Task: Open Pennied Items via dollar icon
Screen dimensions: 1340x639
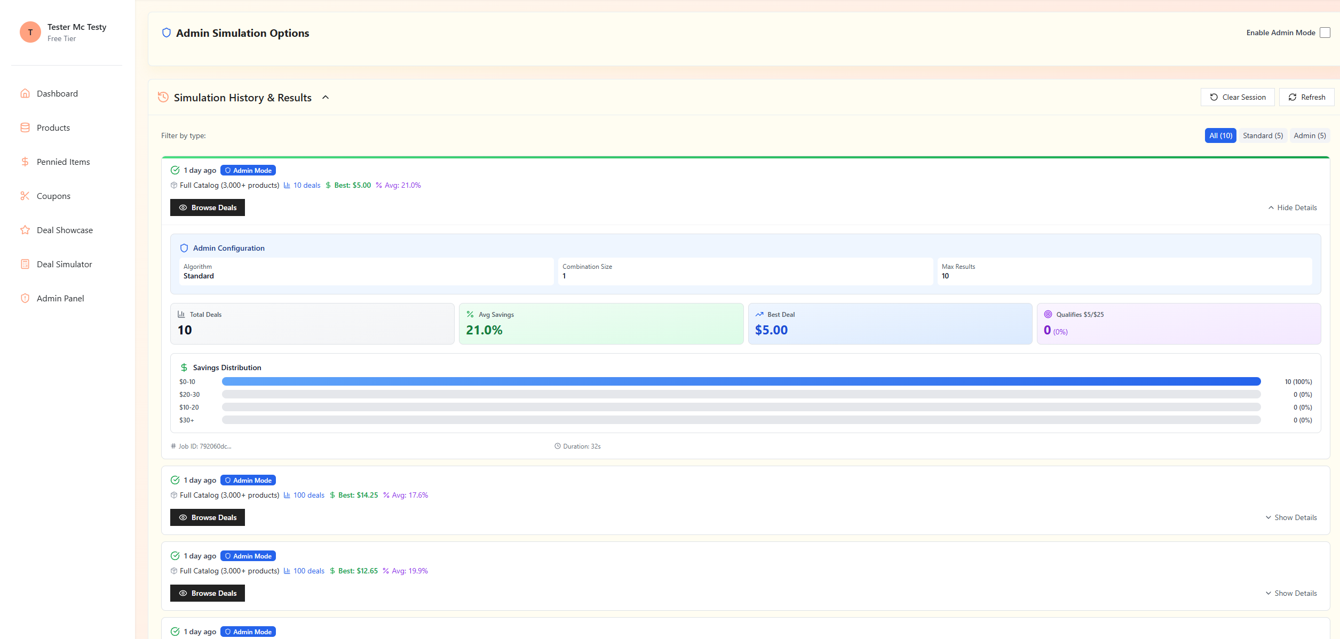Action: tap(25, 161)
